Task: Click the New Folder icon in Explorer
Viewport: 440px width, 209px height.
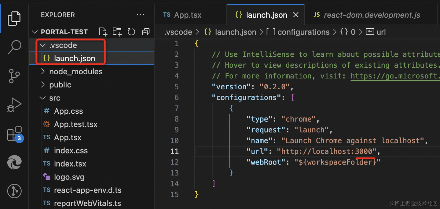Action: pyautogui.click(x=117, y=32)
